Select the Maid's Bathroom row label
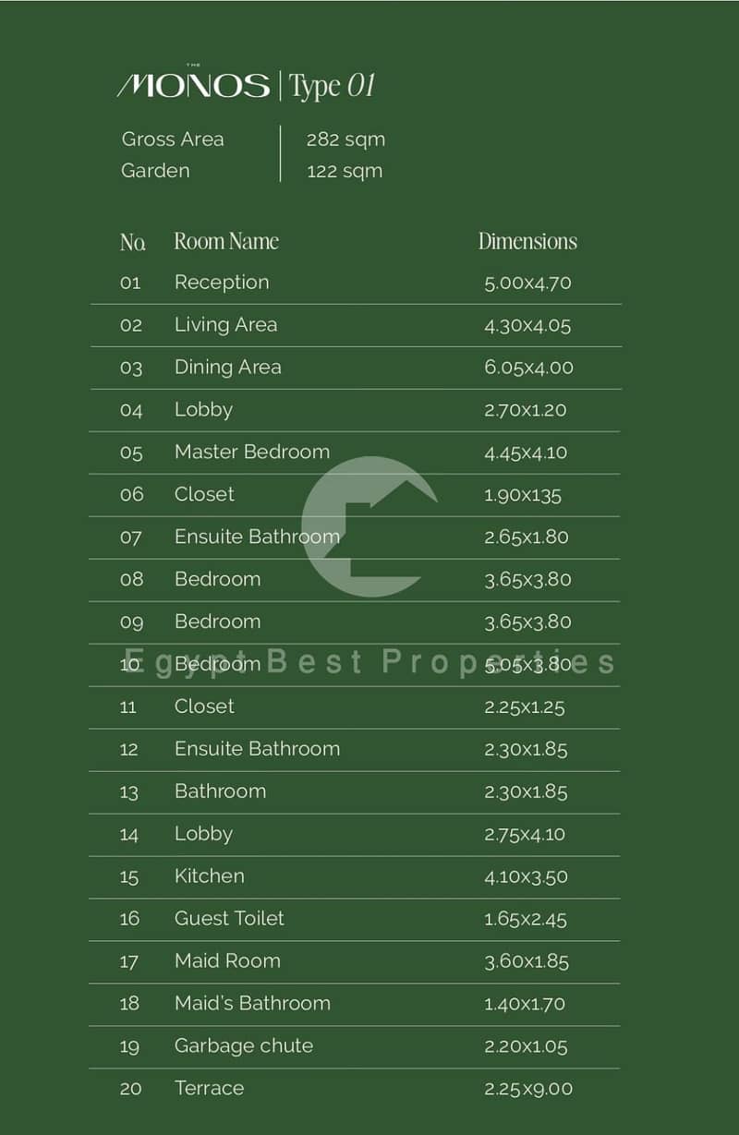This screenshot has width=739, height=1135. (x=252, y=1003)
